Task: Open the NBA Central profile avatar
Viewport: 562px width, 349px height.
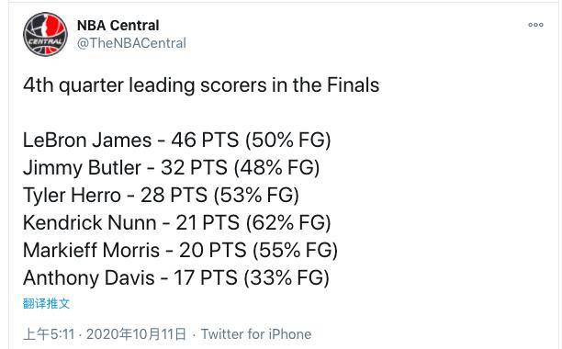Action: [45, 34]
